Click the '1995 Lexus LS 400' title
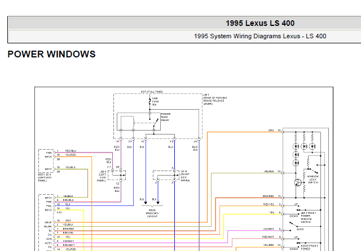 click(260, 23)
